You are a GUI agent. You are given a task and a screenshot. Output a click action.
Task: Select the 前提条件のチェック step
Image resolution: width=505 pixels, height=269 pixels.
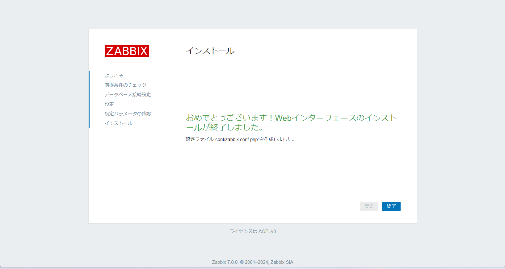coord(125,85)
